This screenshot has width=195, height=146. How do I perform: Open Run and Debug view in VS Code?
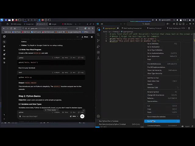coord(98,47)
